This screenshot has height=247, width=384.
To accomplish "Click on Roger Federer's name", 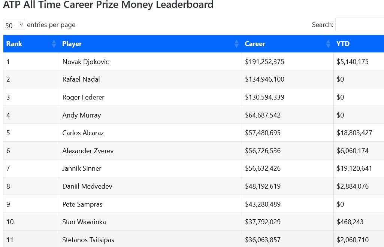I will [x=83, y=97].
